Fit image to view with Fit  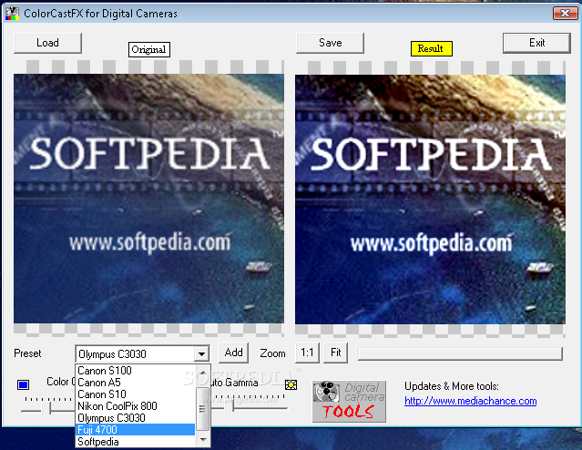click(x=336, y=353)
